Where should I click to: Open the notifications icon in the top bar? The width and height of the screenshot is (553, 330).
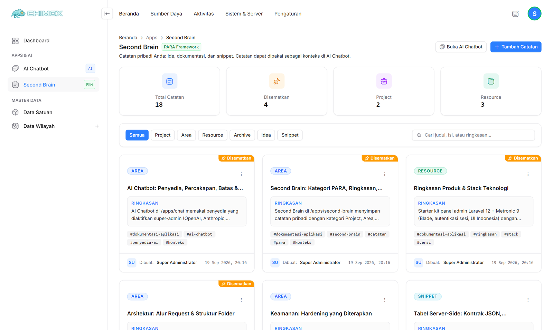coord(515,14)
